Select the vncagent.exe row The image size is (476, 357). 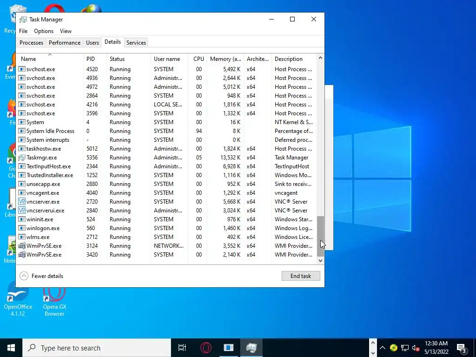(167, 193)
